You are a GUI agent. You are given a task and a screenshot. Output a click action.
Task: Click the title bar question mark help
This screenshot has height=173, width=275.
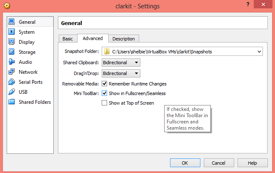point(248,5)
